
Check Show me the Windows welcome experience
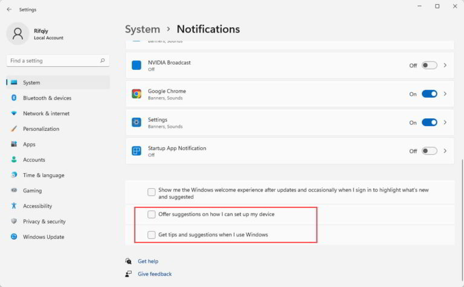pos(152,192)
